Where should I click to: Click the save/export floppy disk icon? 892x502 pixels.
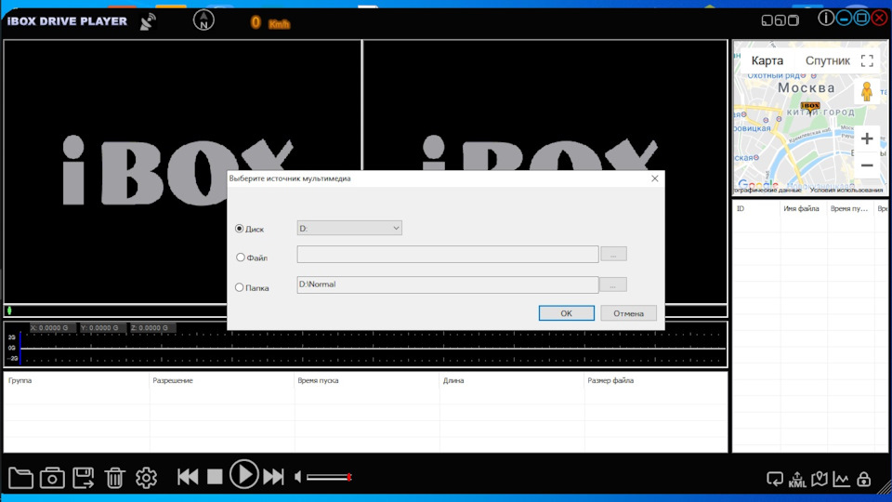coord(83,478)
